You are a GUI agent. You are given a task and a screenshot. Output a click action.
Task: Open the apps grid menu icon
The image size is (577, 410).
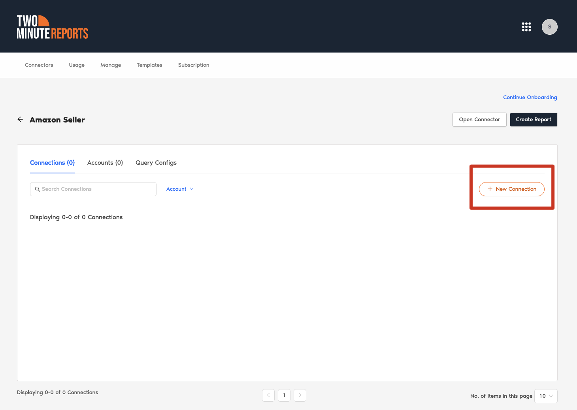point(526,27)
